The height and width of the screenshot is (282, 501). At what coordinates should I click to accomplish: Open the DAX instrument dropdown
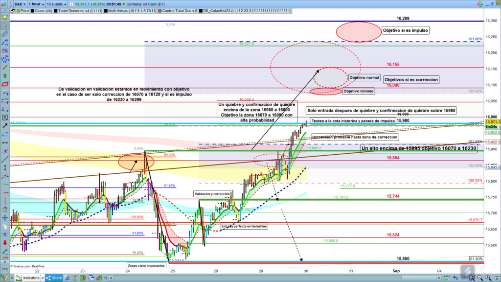pyautogui.click(x=20, y=3)
